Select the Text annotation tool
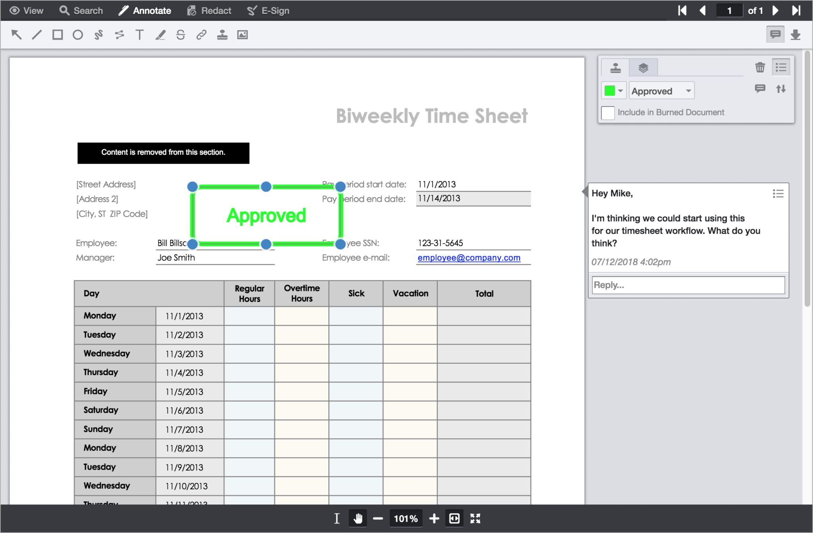The image size is (813, 533). click(x=139, y=35)
